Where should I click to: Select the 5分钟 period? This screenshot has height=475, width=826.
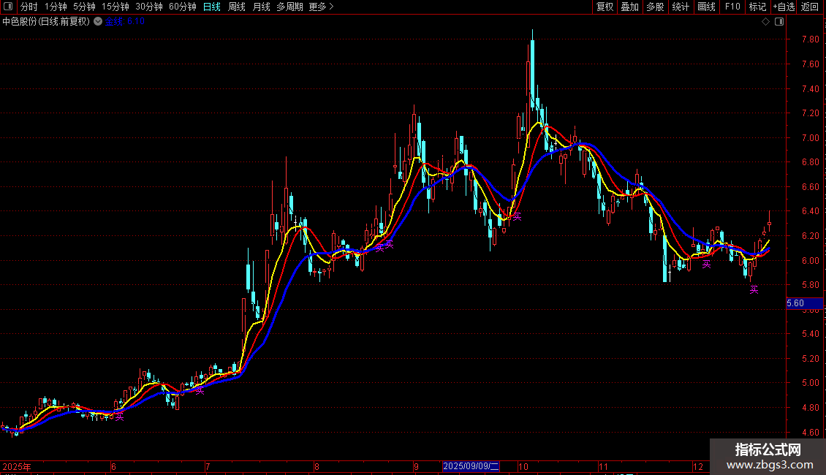click(84, 7)
